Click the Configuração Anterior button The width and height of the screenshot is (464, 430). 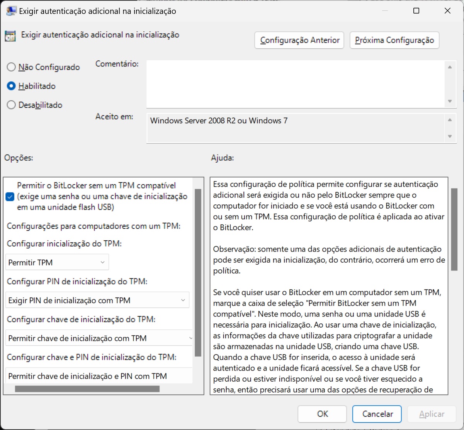pyautogui.click(x=299, y=40)
